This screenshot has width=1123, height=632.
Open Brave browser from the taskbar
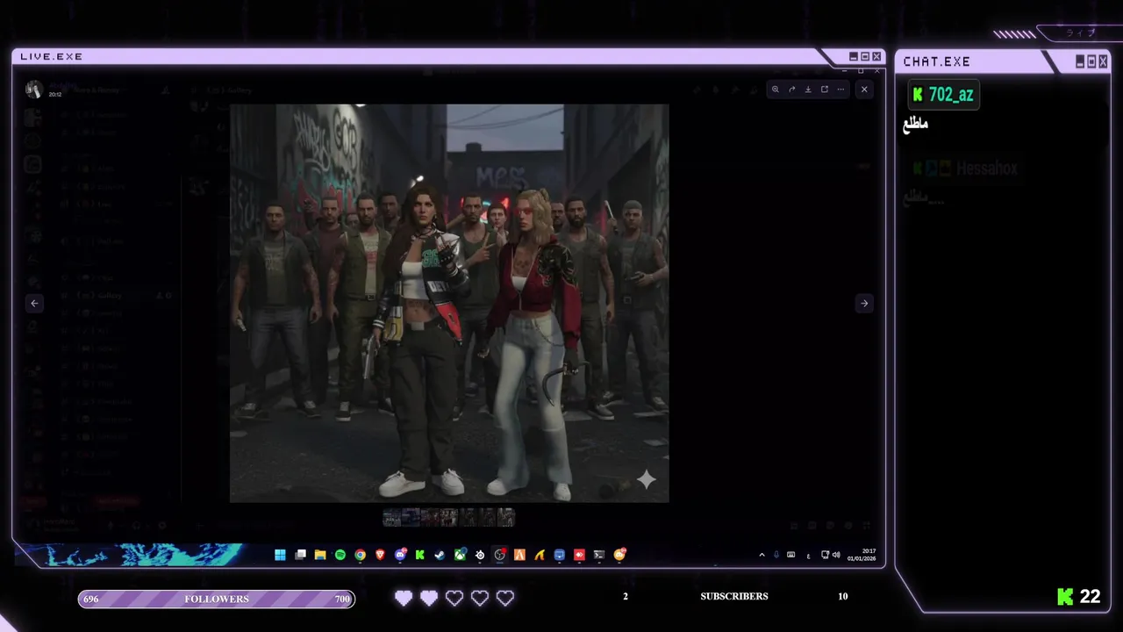[x=380, y=555]
